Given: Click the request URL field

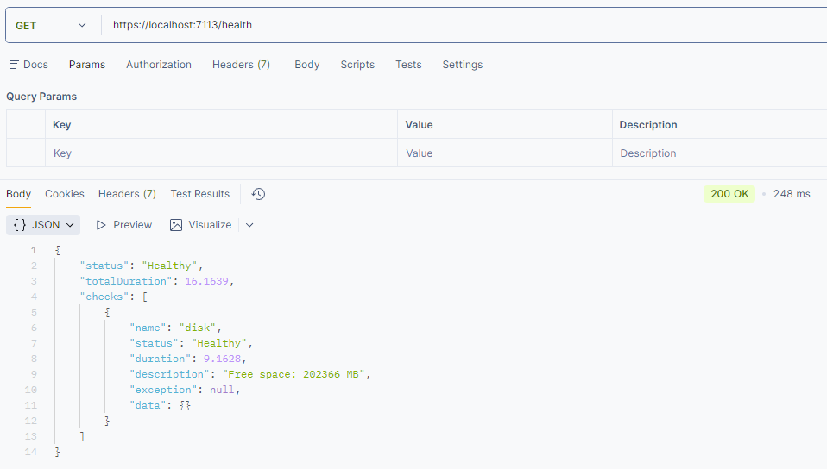Looking at the screenshot, I should [x=464, y=25].
